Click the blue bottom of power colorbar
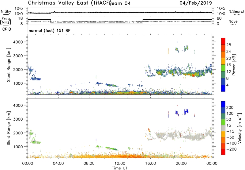The width and height of the screenshot is (245, 170). [x=223, y=88]
